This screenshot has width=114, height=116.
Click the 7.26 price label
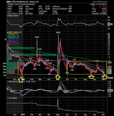coord(38,65)
